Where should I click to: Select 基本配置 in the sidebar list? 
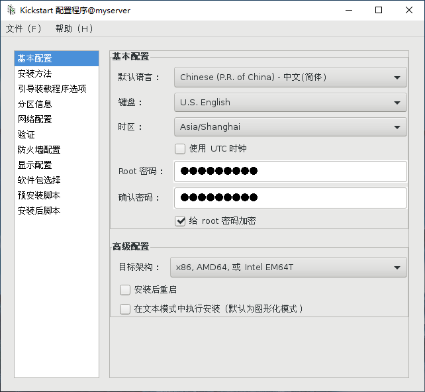coord(56,58)
